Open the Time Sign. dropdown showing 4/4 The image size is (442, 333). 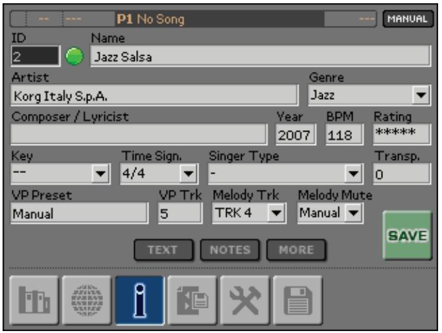coord(159,174)
